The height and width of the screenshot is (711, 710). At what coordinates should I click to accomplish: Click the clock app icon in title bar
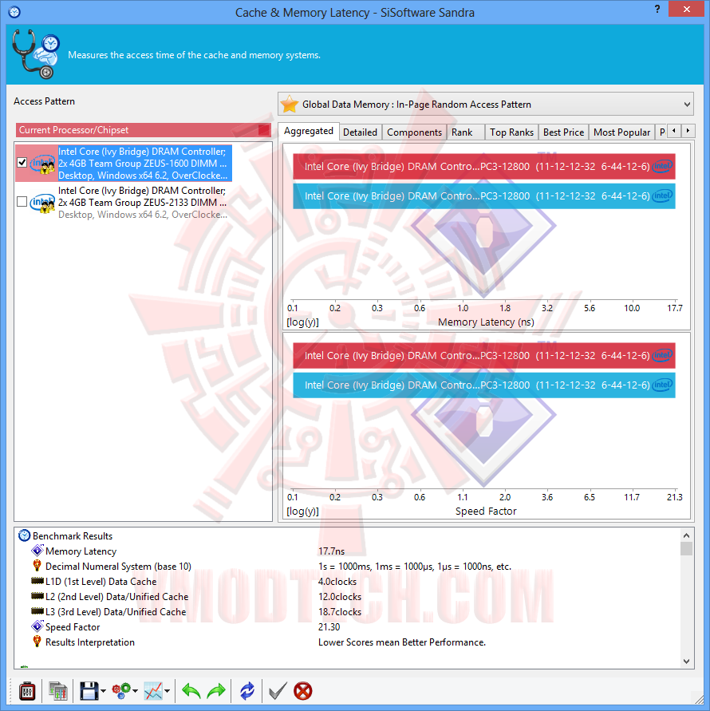pos(14,12)
